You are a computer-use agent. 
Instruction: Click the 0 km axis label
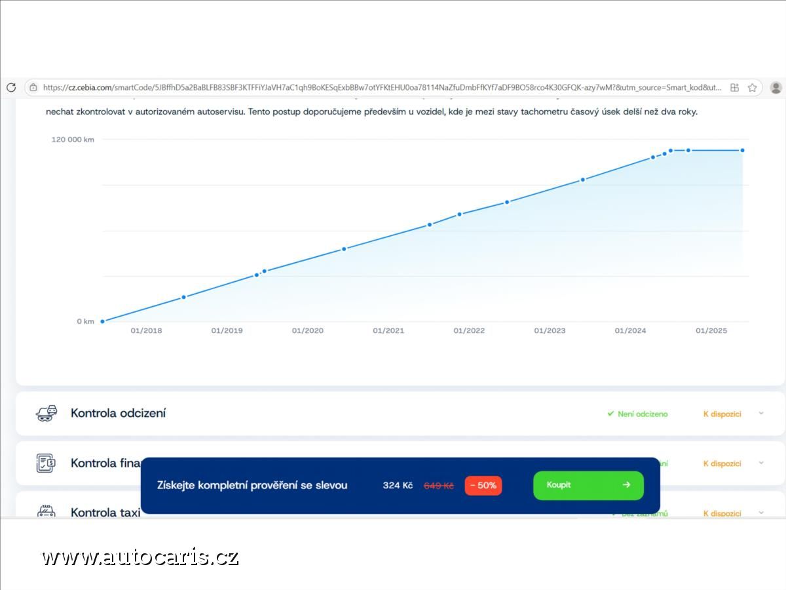(86, 321)
